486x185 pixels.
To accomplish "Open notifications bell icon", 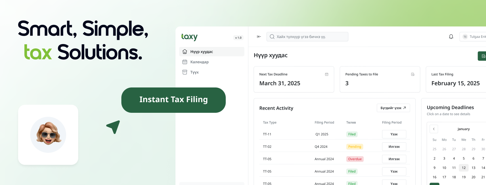I will (x=451, y=37).
